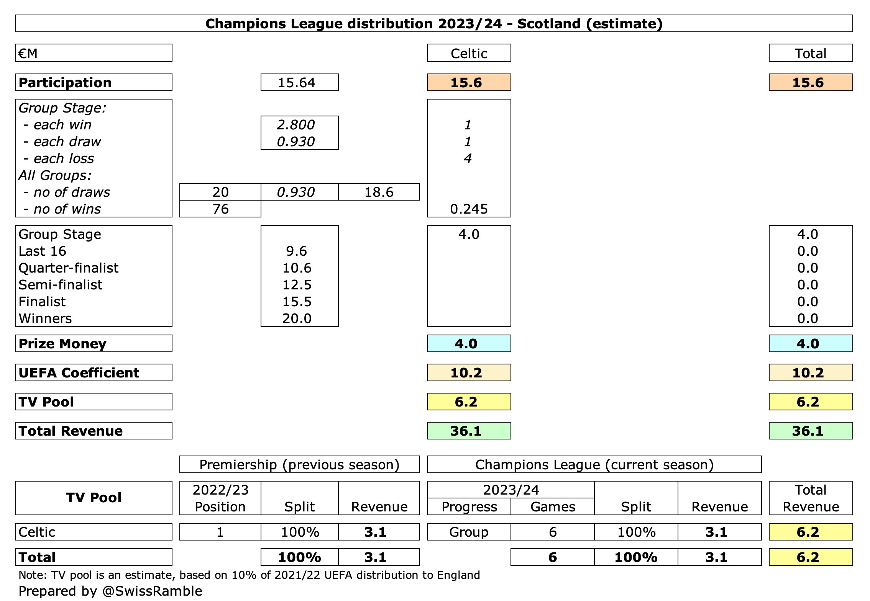Click the Semi-finalist row label

pos(61,285)
